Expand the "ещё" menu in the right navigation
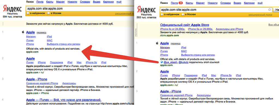This screenshot has height=105, width=279. 260,3
